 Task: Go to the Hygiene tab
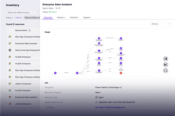[x=86, y=17]
